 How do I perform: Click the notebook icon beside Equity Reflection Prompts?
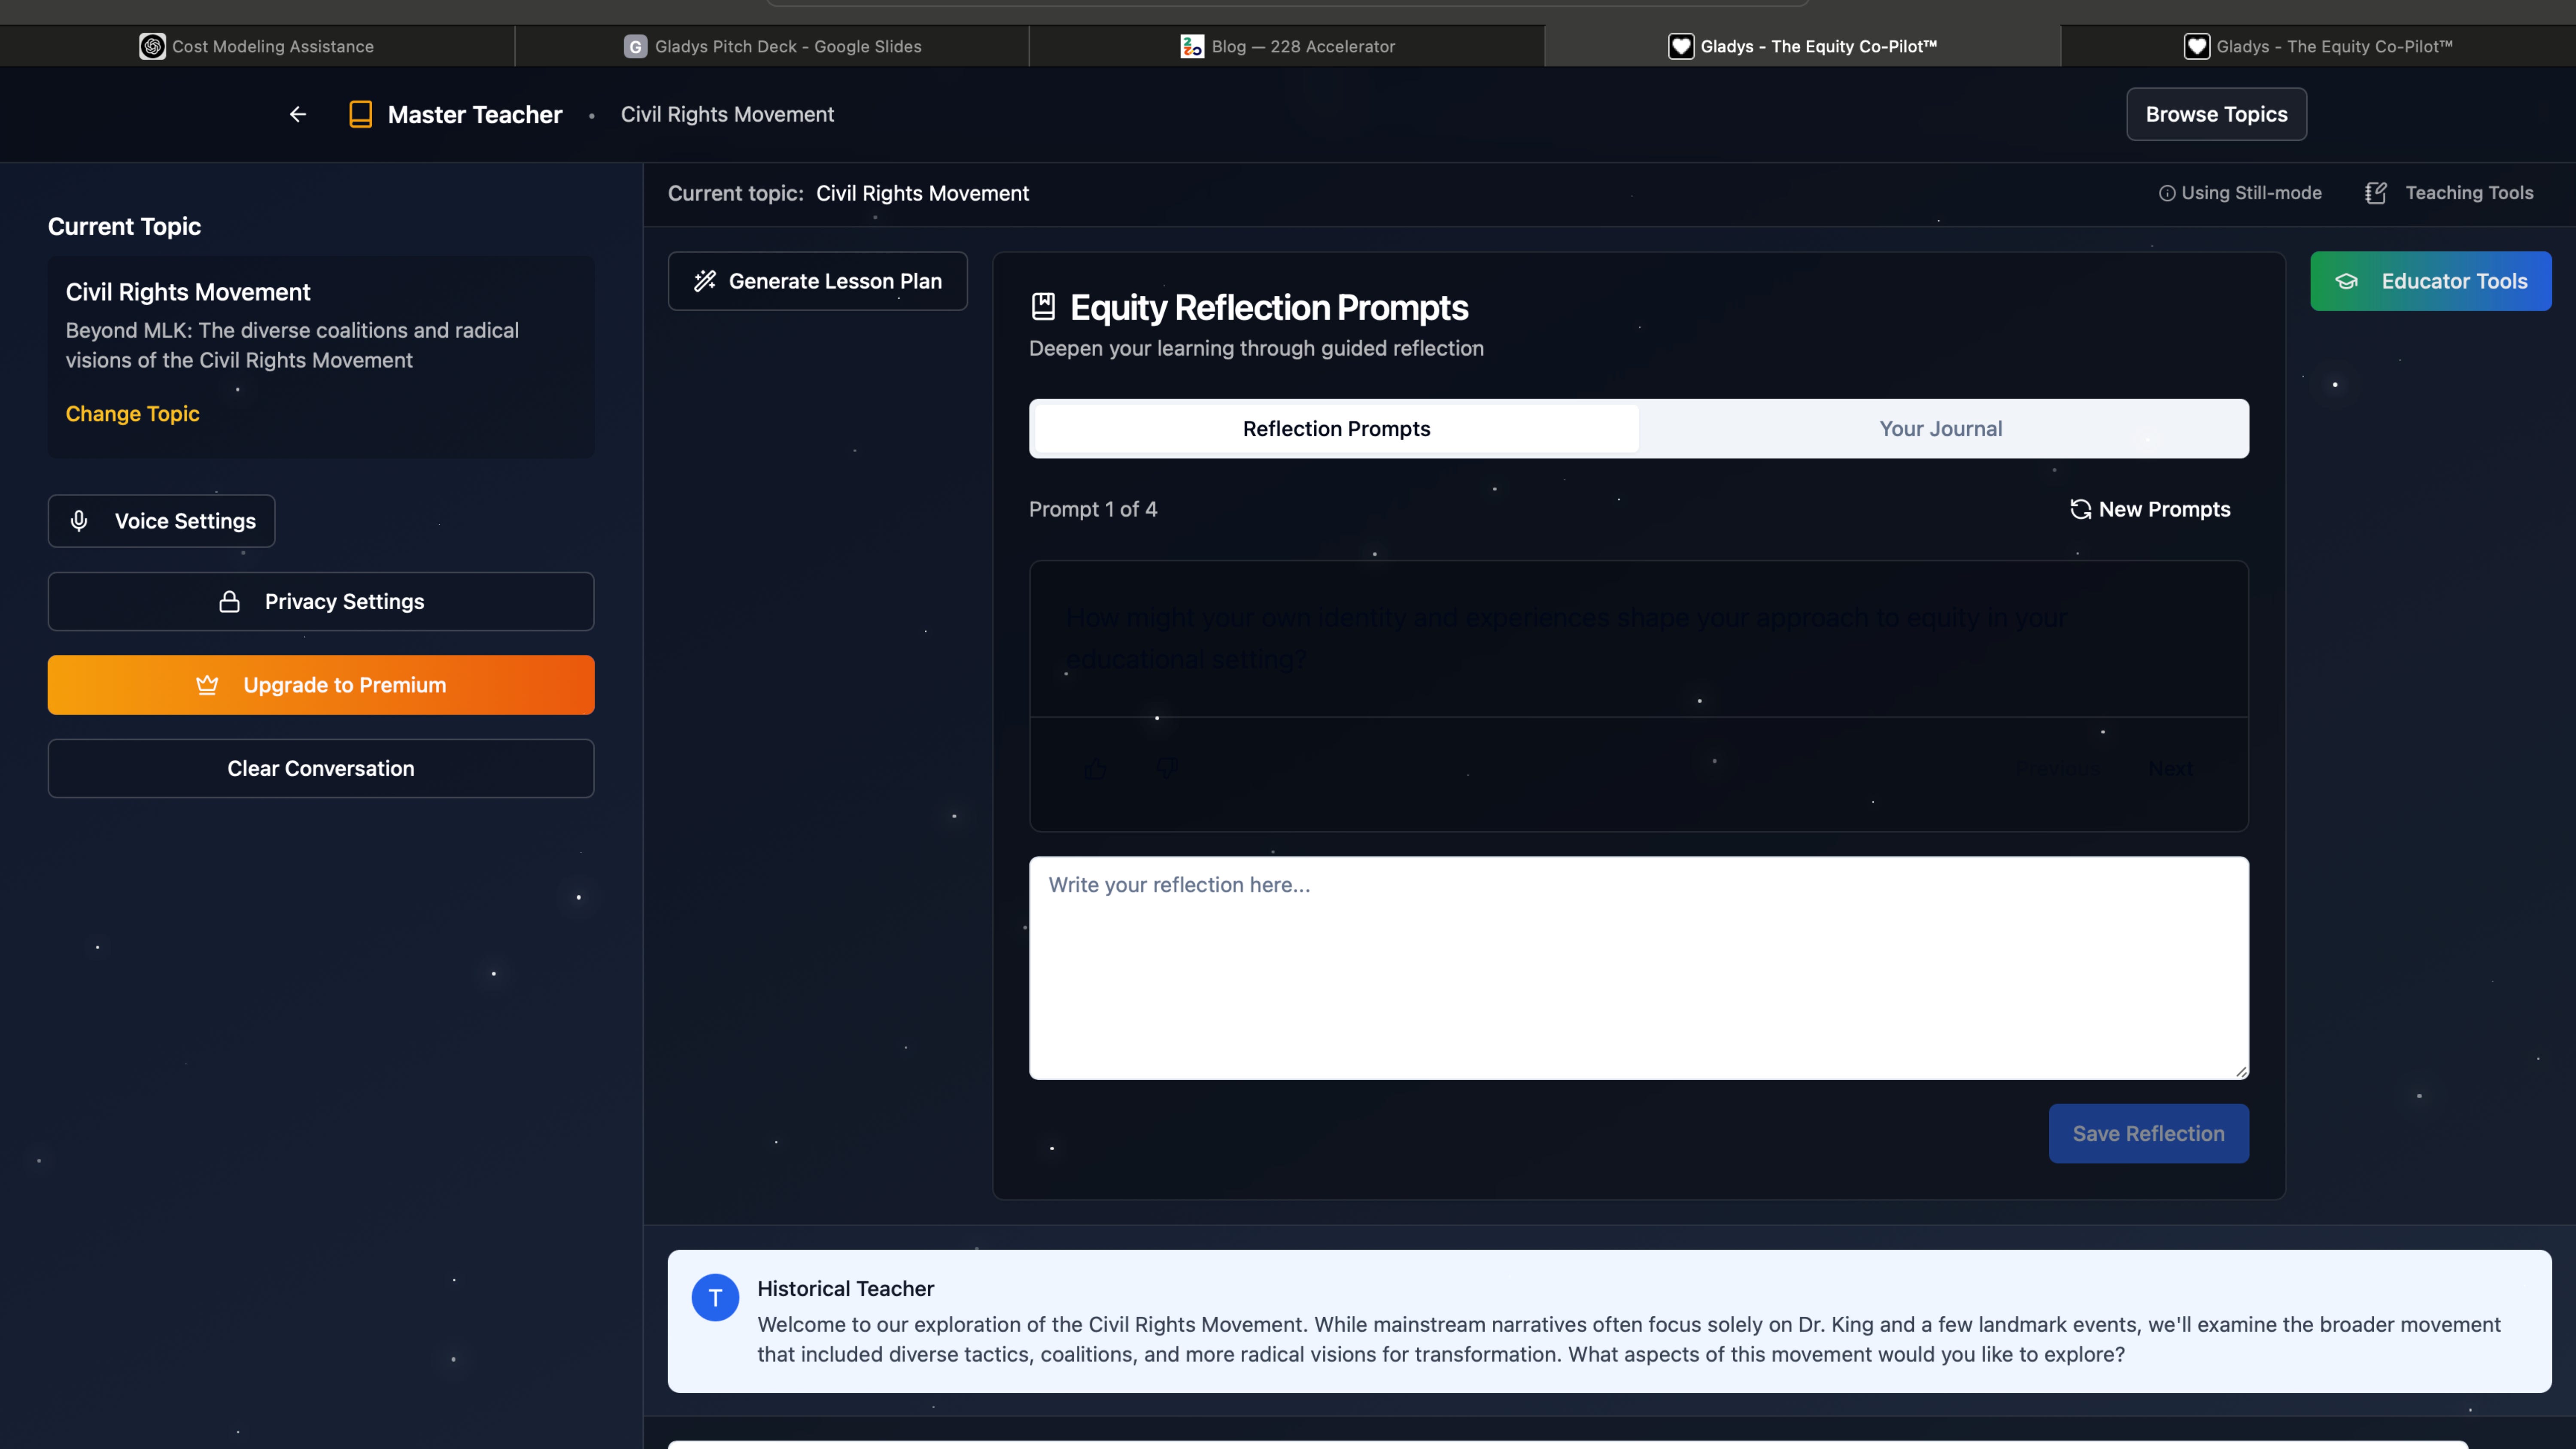pos(1043,307)
